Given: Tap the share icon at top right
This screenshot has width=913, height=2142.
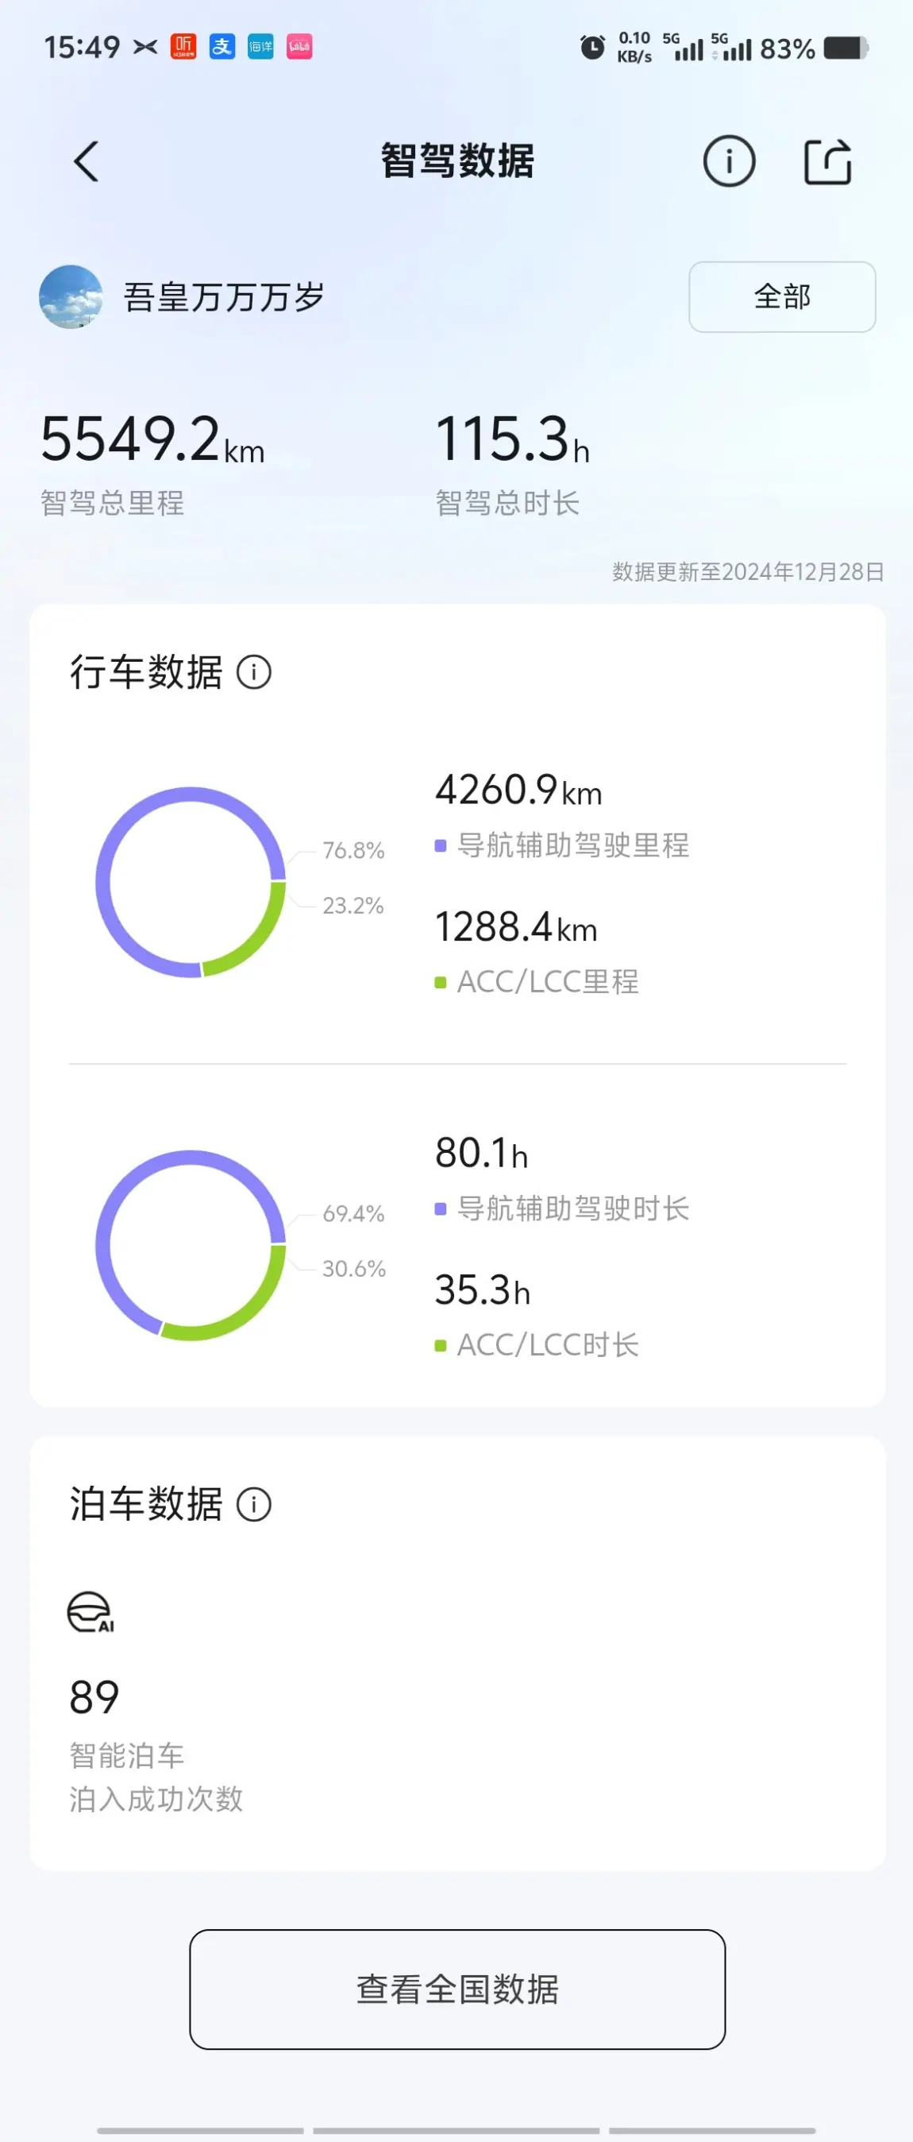Looking at the screenshot, I should pos(827,160).
